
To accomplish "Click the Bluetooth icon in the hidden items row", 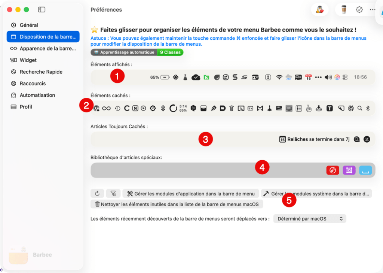I will click(368, 108).
